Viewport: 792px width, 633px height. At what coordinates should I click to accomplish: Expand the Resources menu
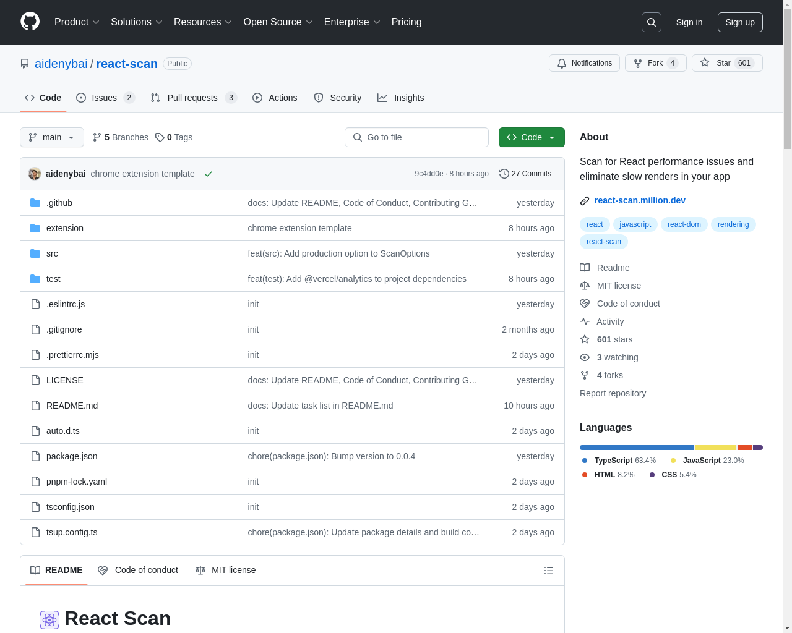pyautogui.click(x=203, y=22)
